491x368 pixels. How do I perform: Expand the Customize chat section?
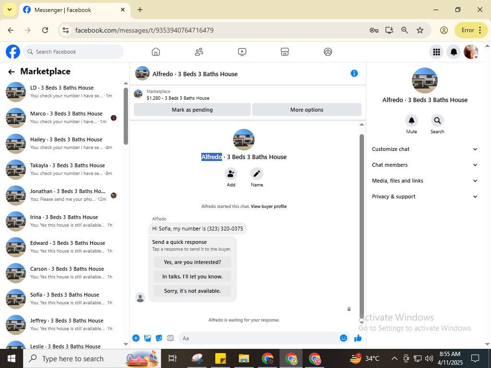tap(425, 149)
